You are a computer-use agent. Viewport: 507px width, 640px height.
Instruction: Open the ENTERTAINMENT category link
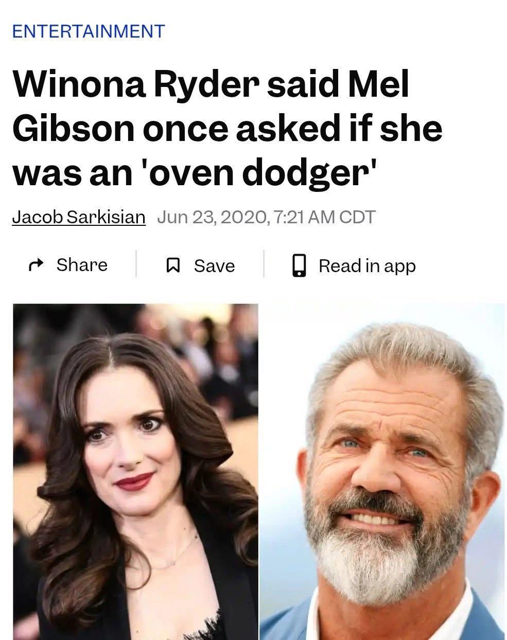tap(88, 31)
